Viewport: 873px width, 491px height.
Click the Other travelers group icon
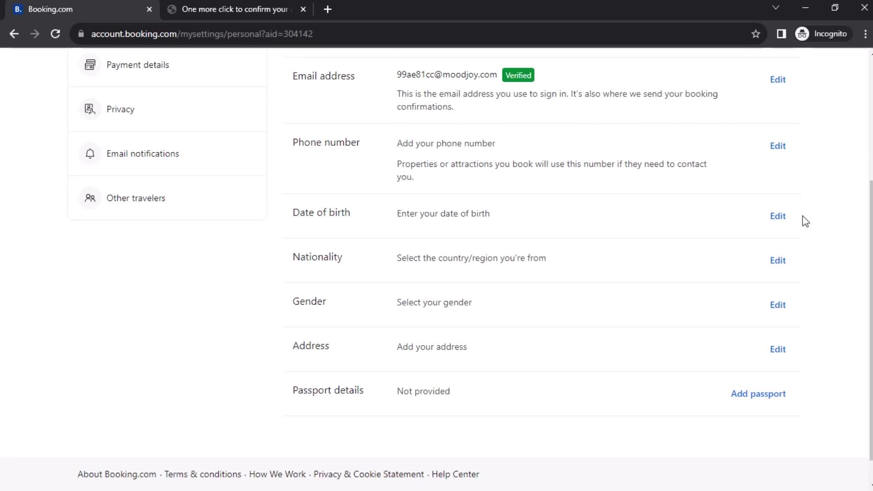pos(90,198)
